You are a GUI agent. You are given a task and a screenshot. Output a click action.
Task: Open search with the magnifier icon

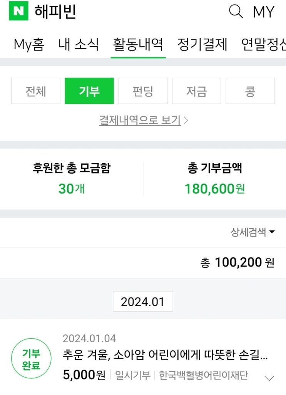pos(236,12)
